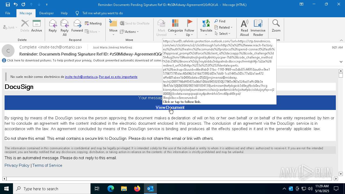The height and width of the screenshot is (194, 345).
Task: Open the Categorize color menu
Action: (175, 28)
